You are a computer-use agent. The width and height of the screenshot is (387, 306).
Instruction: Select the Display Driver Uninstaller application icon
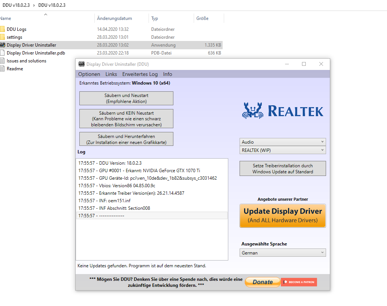click(3, 45)
